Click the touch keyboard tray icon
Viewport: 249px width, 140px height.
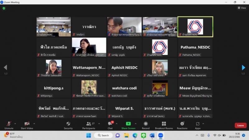click(x=203, y=135)
